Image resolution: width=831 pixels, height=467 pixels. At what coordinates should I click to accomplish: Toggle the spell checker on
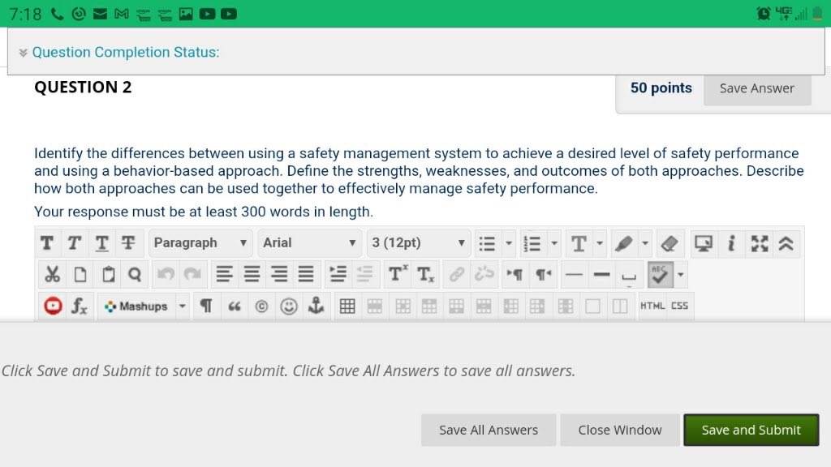point(660,274)
